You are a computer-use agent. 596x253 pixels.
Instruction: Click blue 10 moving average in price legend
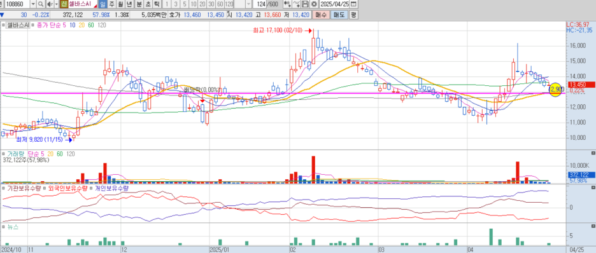point(73,25)
